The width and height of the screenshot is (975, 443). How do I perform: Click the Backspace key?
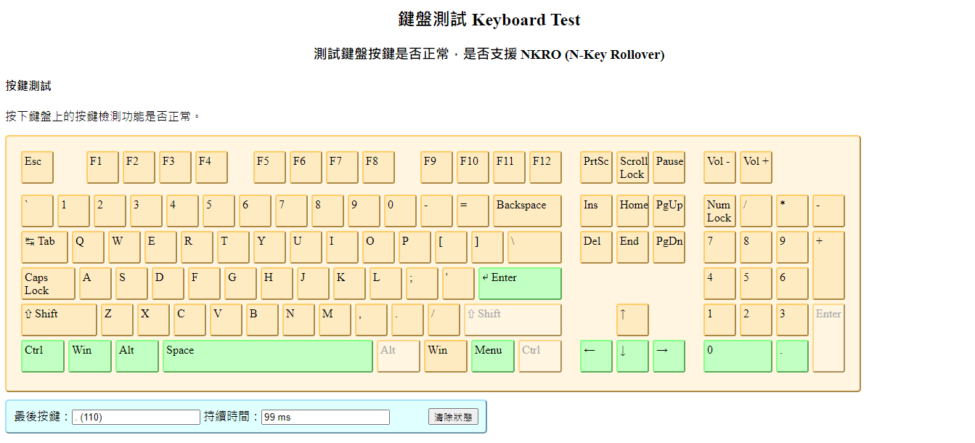[x=527, y=211]
